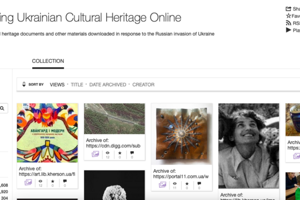The width and height of the screenshot is (300, 200).
Task: Click the collection description about Russian invasion
Action: pyautogui.click(x=107, y=34)
